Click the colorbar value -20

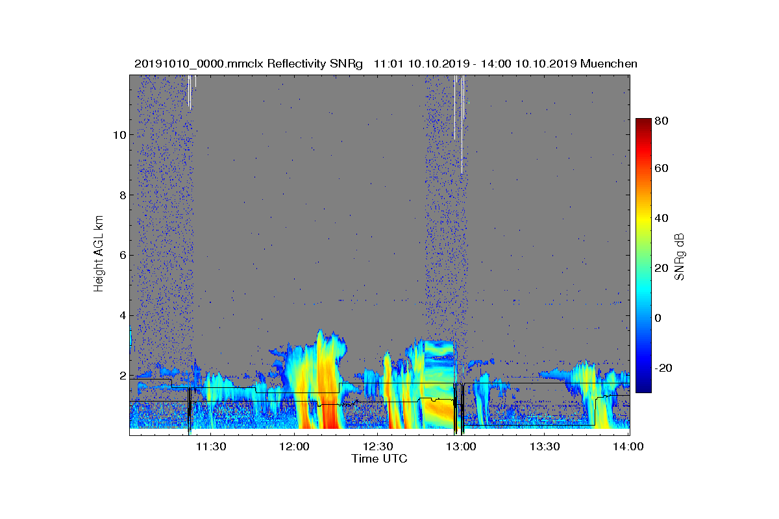click(665, 368)
